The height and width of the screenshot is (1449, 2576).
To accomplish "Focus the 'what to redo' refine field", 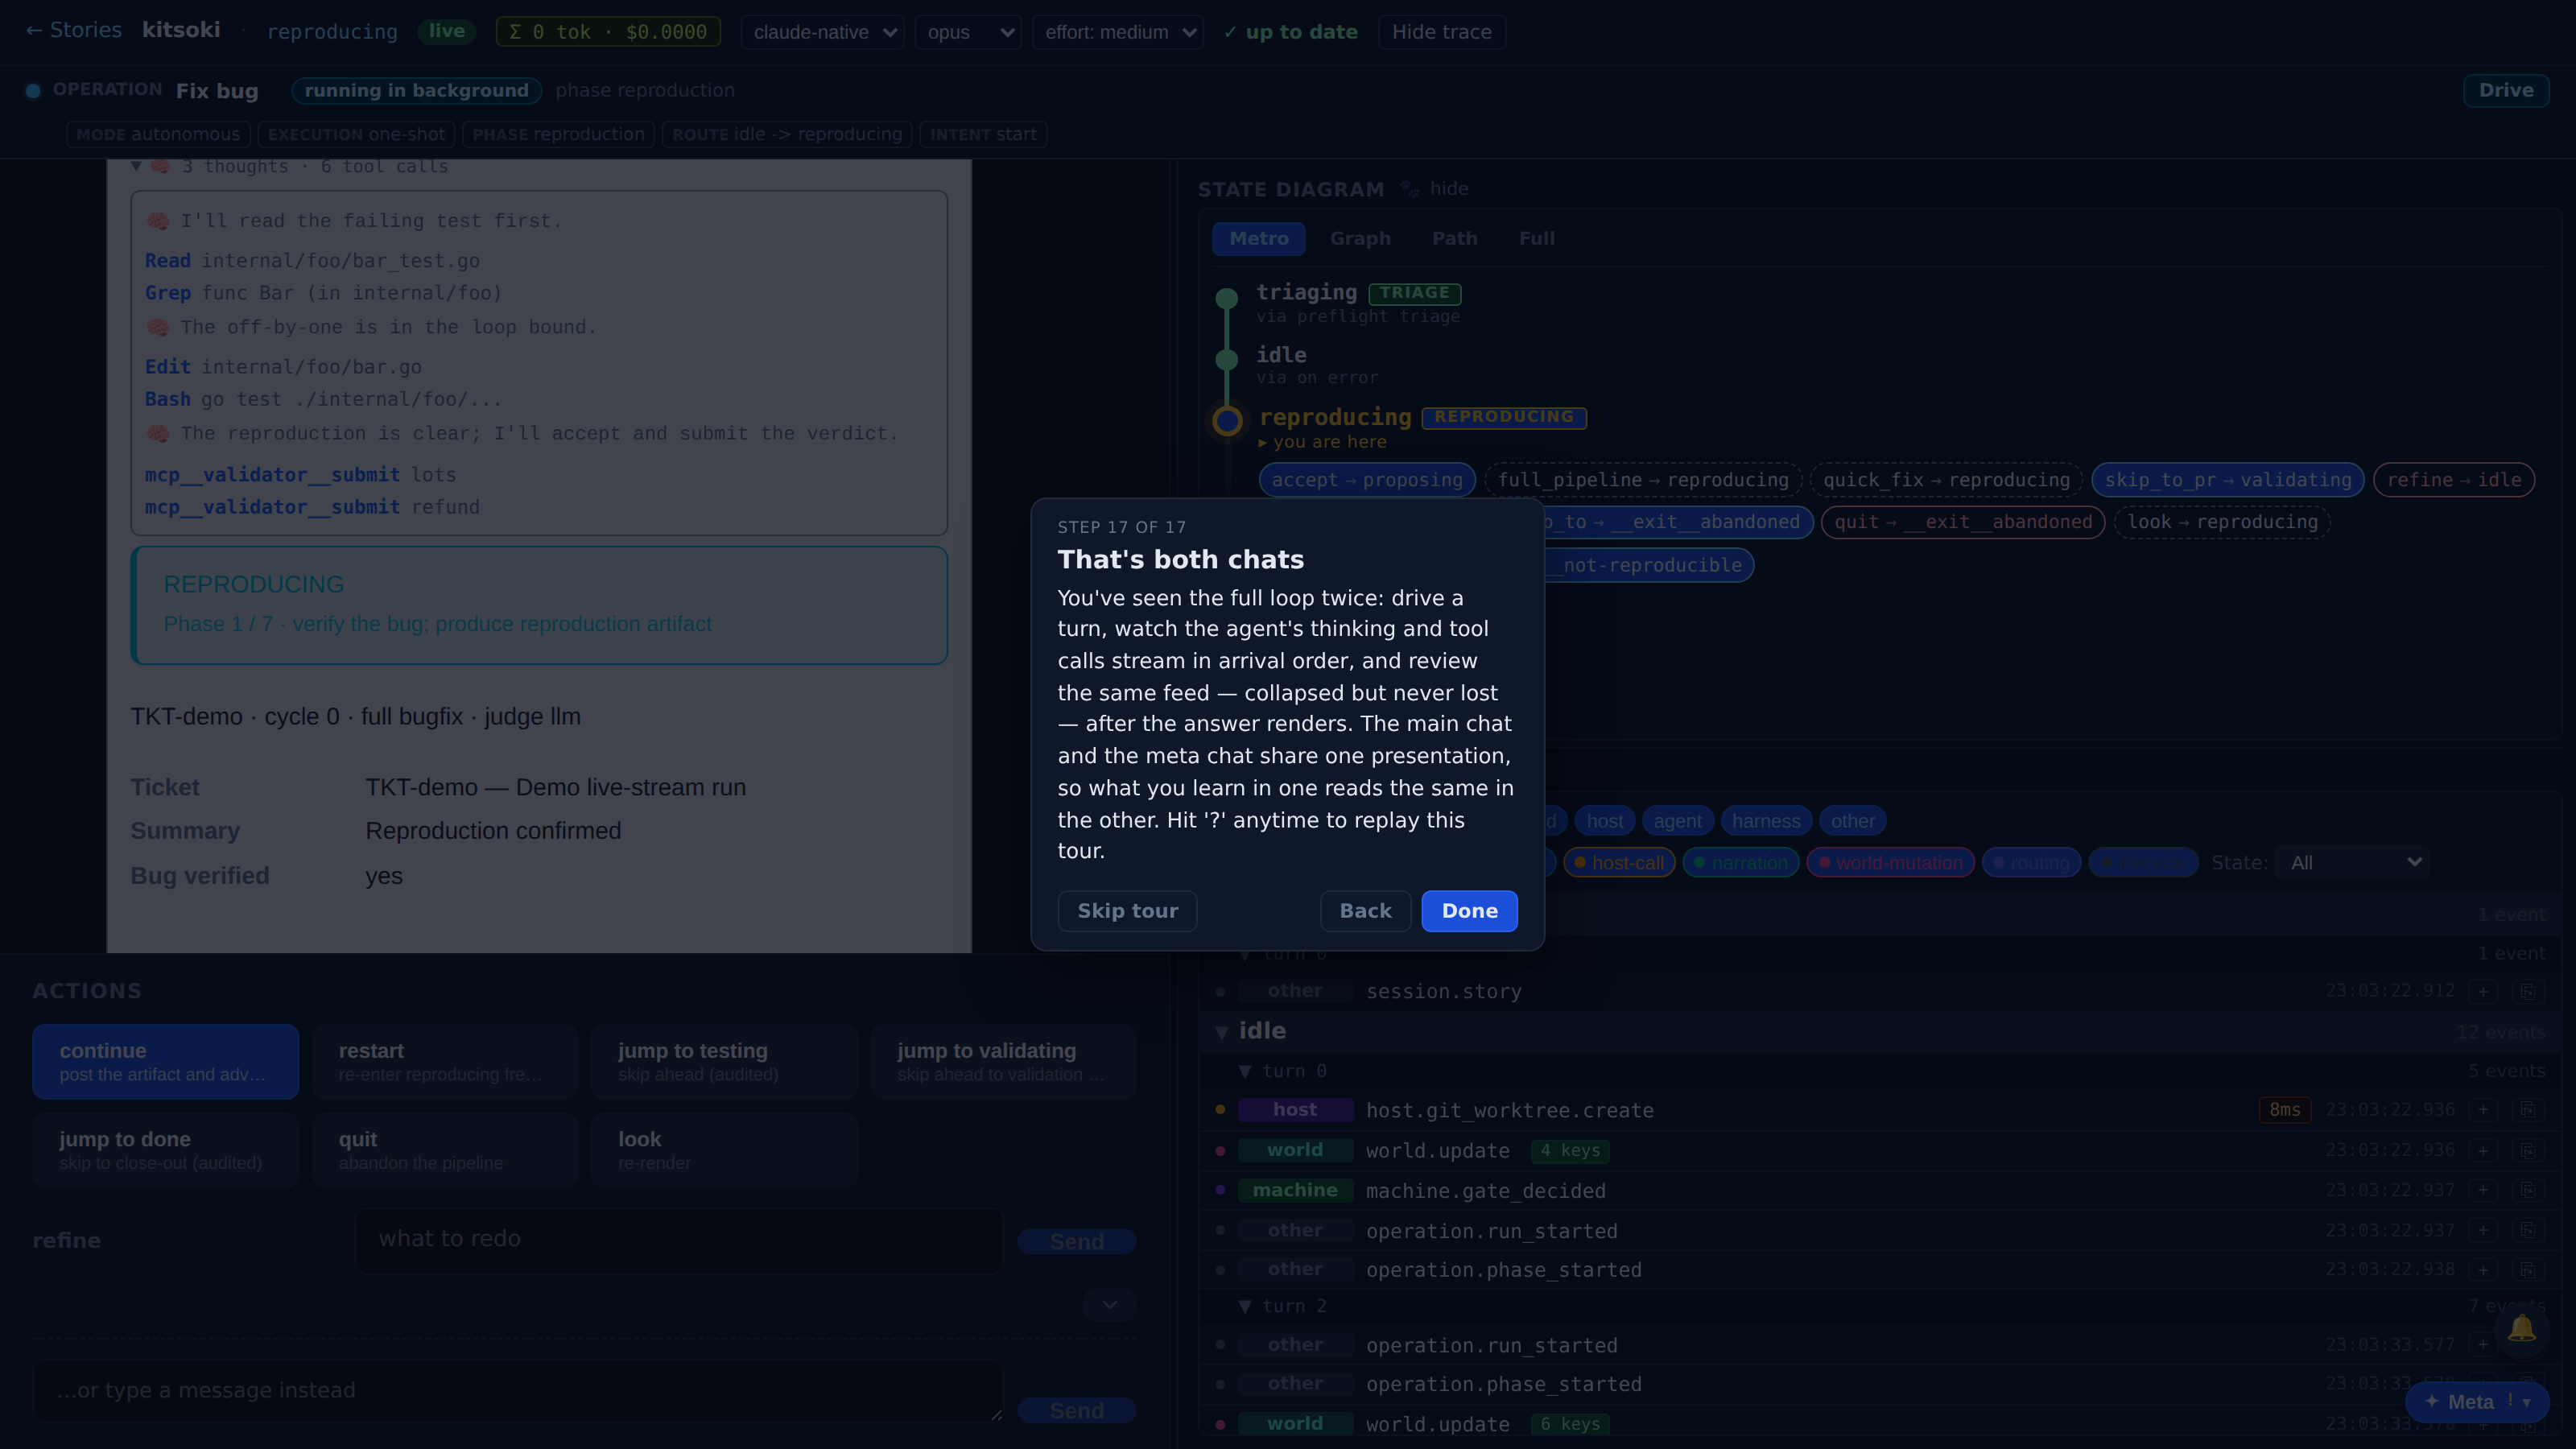I will (x=679, y=1240).
